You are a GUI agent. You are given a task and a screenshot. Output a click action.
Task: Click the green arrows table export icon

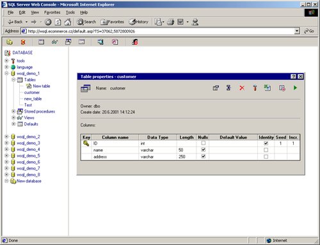pos(268,88)
